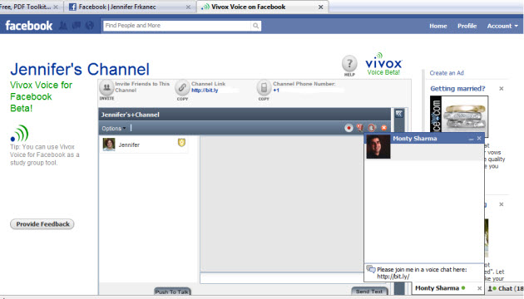Toggle the Push To Talk button
Viewport: 524px width, 299px height.
point(172,292)
